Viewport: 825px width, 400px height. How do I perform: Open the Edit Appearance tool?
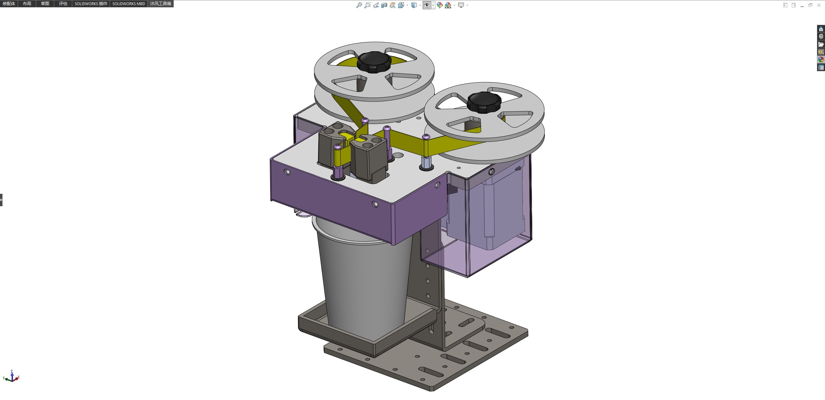click(x=440, y=5)
